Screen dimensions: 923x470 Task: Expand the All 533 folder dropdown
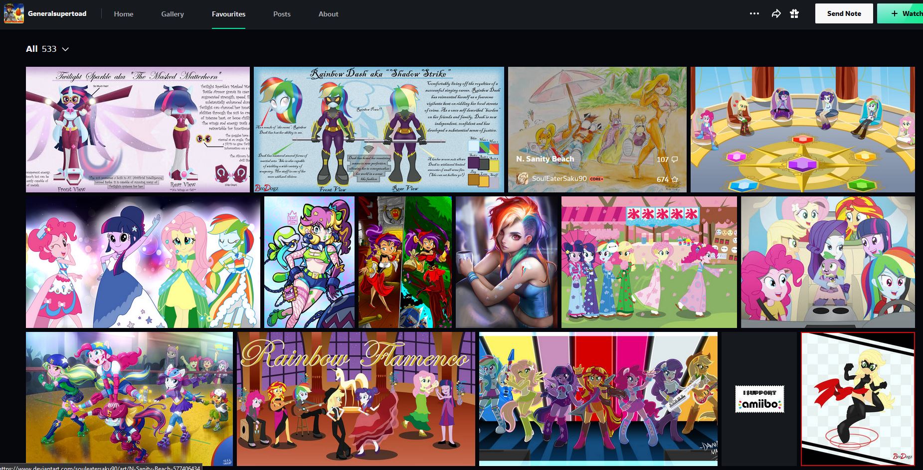tap(47, 49)
